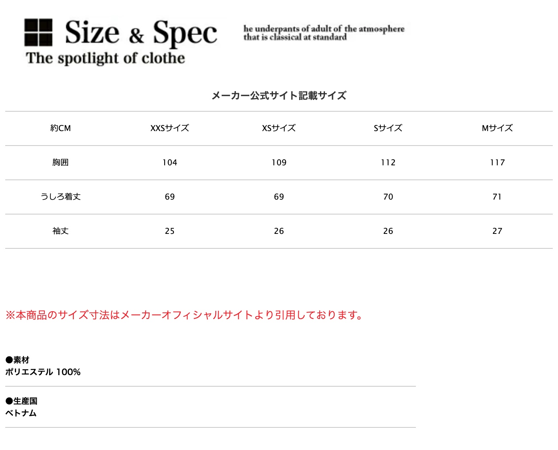Select the Sサイズ column header
Viewport: 558px width, 450px height.
click(388, 128)
